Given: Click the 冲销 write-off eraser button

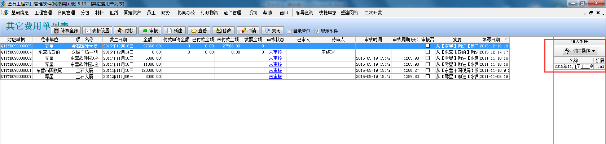Looking at the screenshot, I should pos(248,31).
